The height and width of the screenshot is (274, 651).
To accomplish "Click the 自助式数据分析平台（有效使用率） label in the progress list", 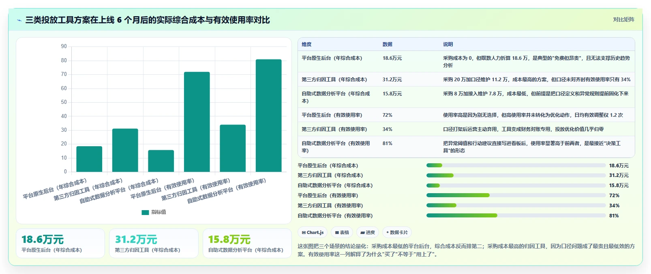I will (335, 216).
